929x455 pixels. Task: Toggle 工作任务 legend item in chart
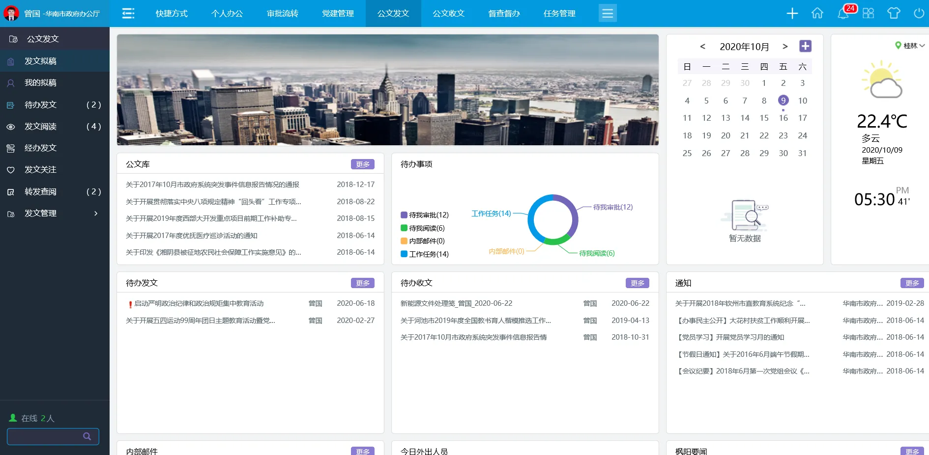425,254
